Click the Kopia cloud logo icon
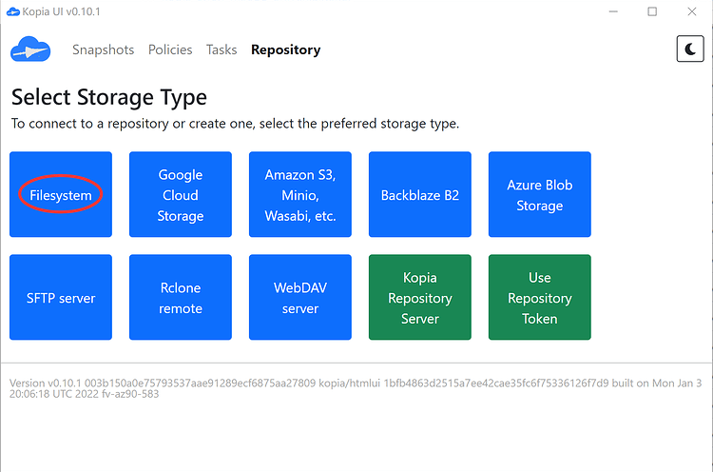Viewport: 713px width, 472px height. (29, 49)
